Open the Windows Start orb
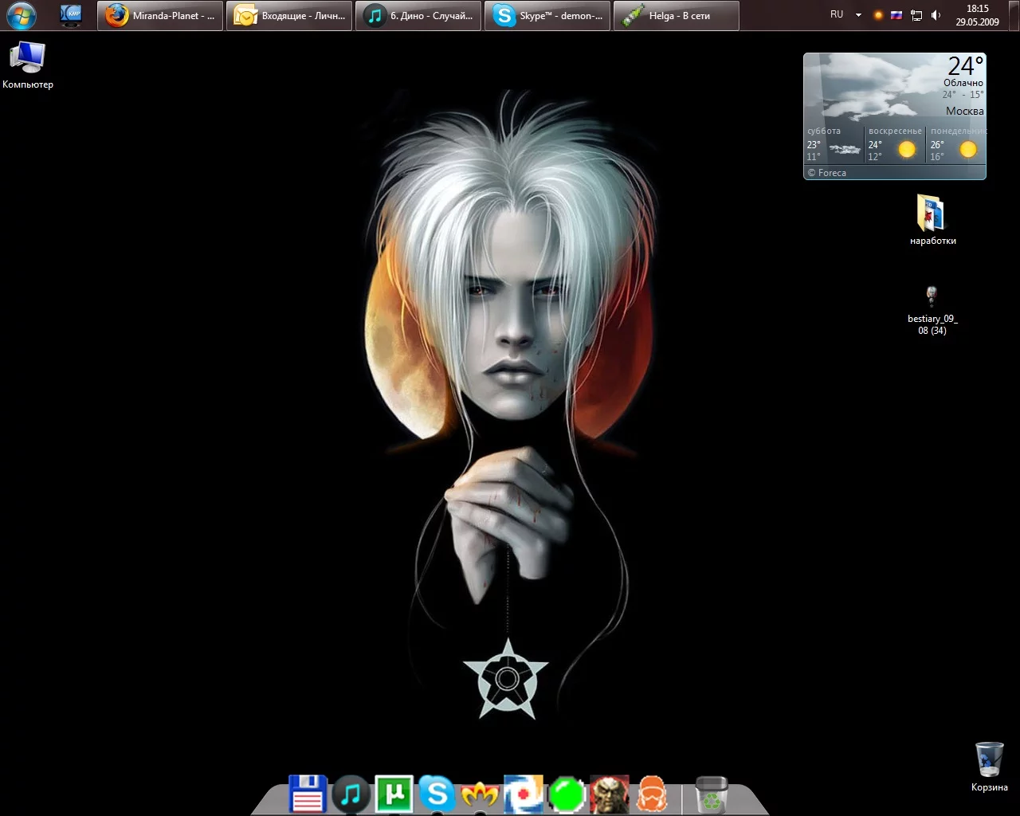The width and height of the screenshot is (1020, 816). pyautogui.click(x=22, y=15)
